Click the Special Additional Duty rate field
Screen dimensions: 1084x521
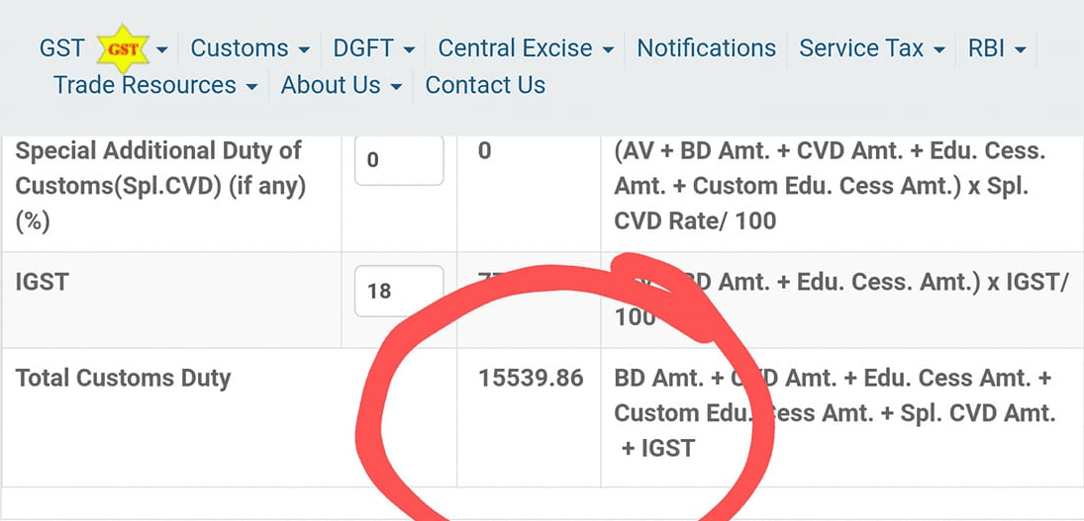(399, 160)
